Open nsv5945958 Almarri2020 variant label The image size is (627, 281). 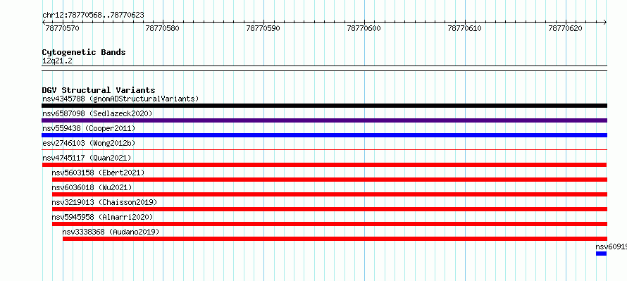(x=102, y=217)
